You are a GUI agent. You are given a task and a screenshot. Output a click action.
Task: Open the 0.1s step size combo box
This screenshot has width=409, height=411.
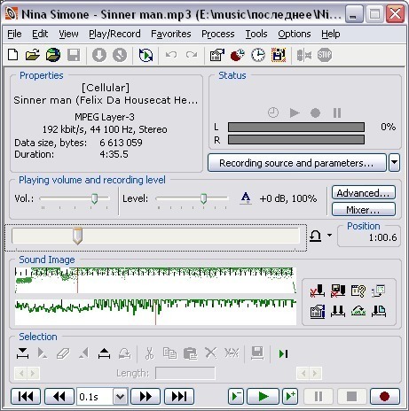pos(102,396)
